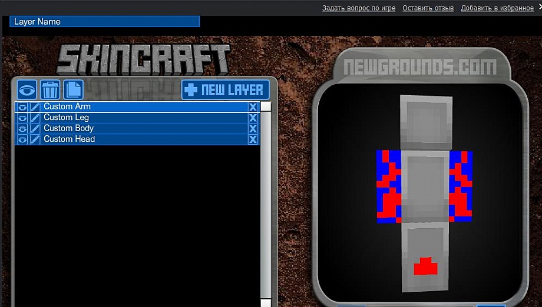The width and height of the screenshot is (542, 307).
Task: Edit the Custom Body layer with pencil
Action: point(35,129)
